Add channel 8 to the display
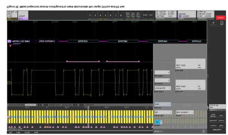 tap(121, 15)
